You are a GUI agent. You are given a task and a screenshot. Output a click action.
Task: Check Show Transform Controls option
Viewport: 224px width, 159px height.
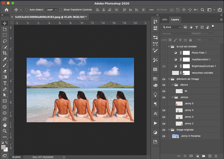[x=61, y=10]
